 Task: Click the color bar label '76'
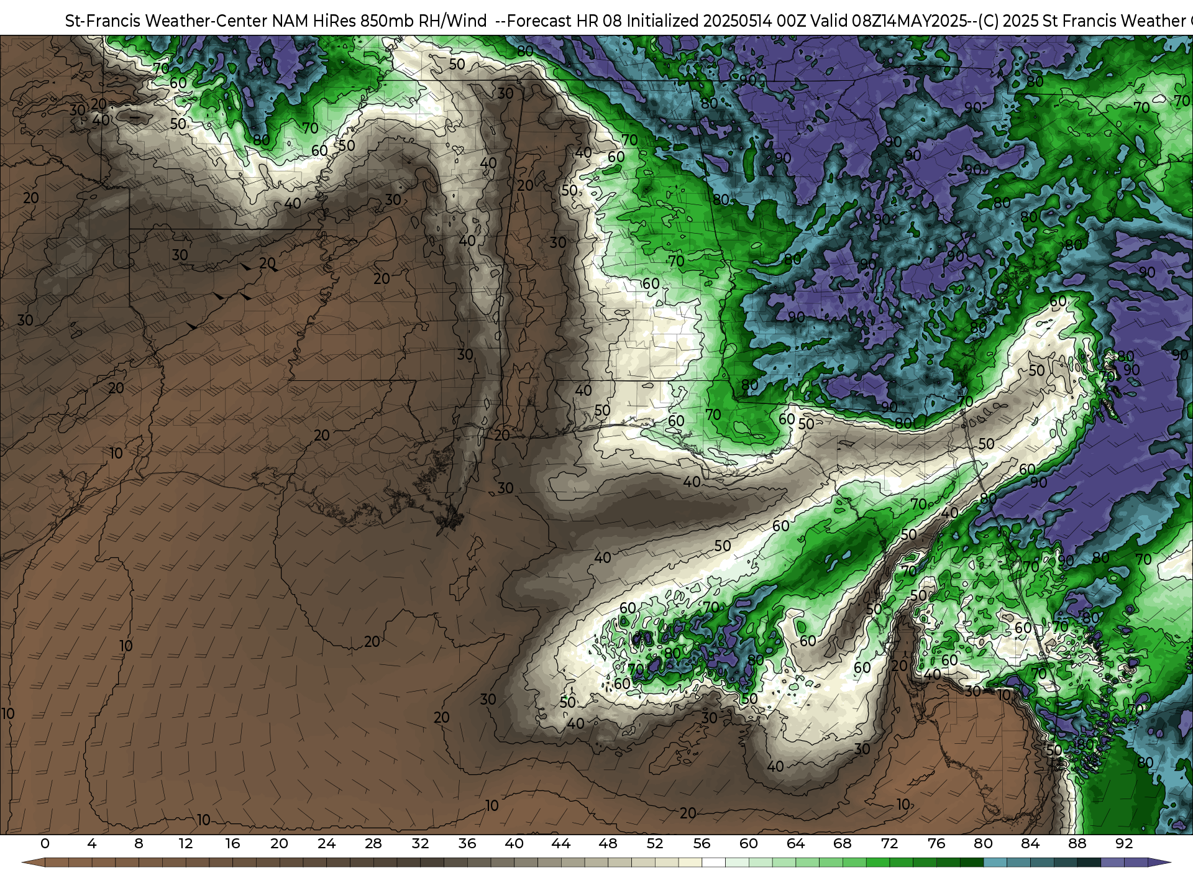coord(936,844)
